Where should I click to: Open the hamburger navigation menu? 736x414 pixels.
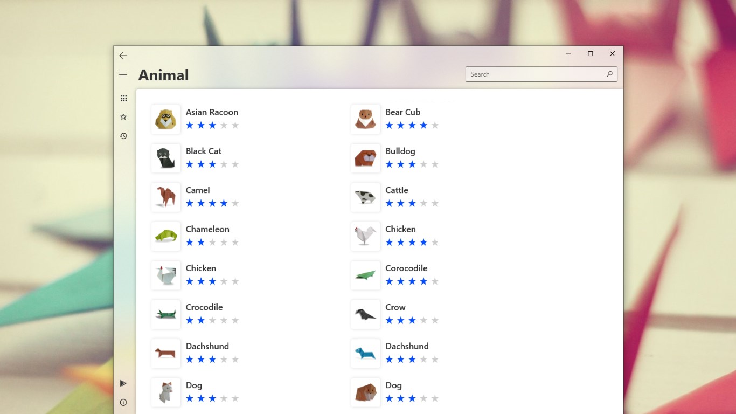123,75
